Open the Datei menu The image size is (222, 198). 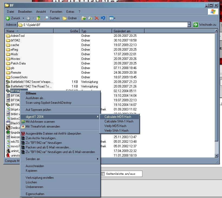[11, 12]
